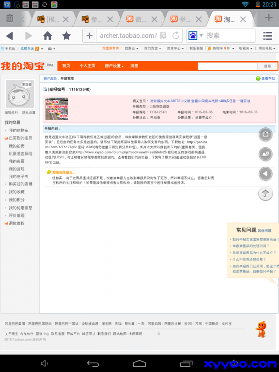
Task: Click 搜索 button in orange bar
Action: [x=267, y=66]
